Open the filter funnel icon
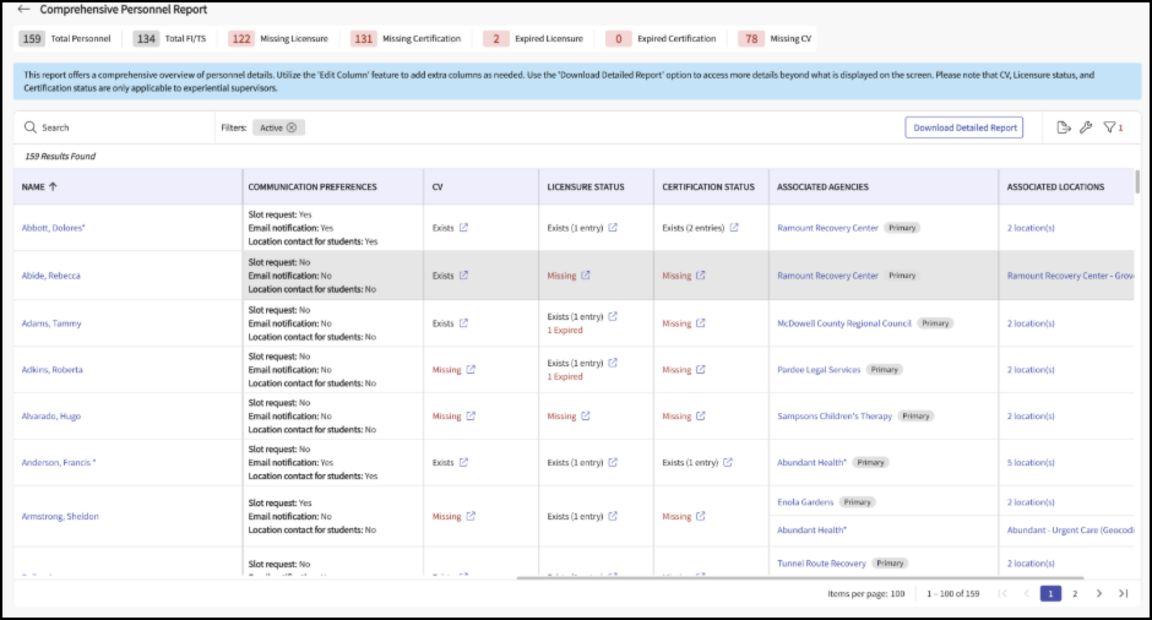The image size is (1152, 620). point(1110,127)
